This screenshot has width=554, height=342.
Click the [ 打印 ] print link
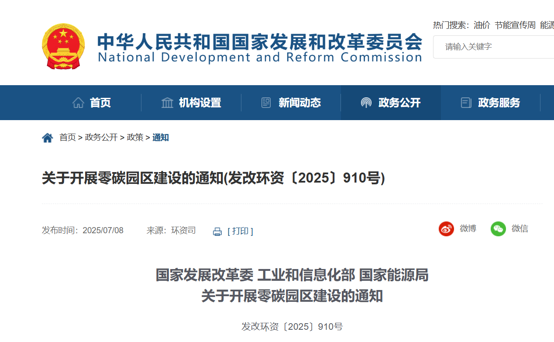(x=241, y=231)
